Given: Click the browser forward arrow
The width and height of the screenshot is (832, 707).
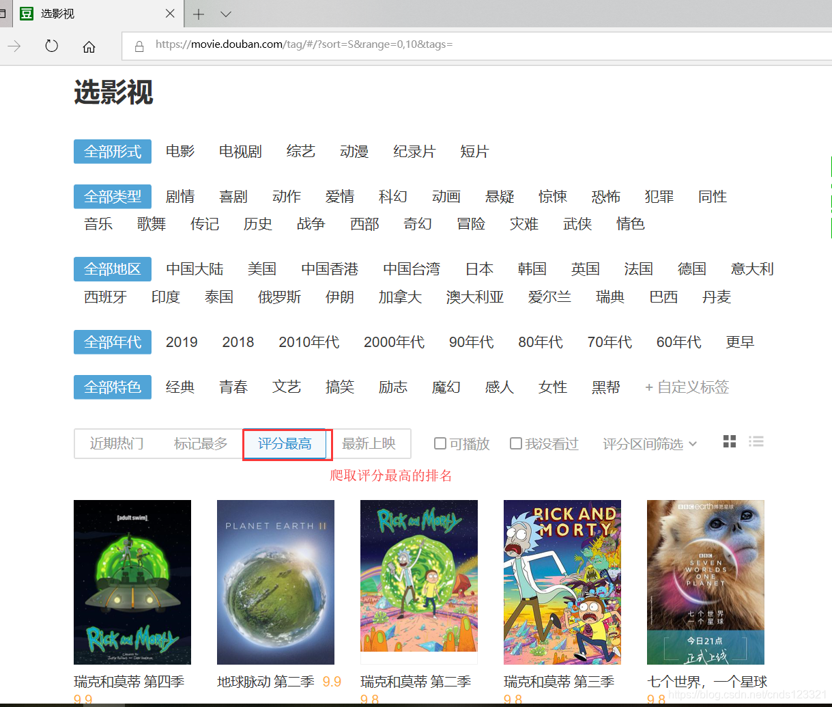Looking at the screenshot, I should (x=14, y=46).
